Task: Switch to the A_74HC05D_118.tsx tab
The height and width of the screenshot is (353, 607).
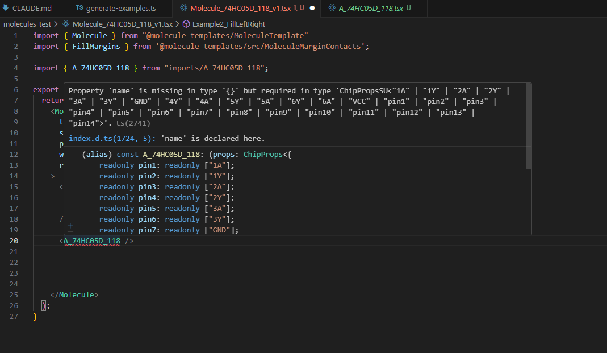Action: 371,9
